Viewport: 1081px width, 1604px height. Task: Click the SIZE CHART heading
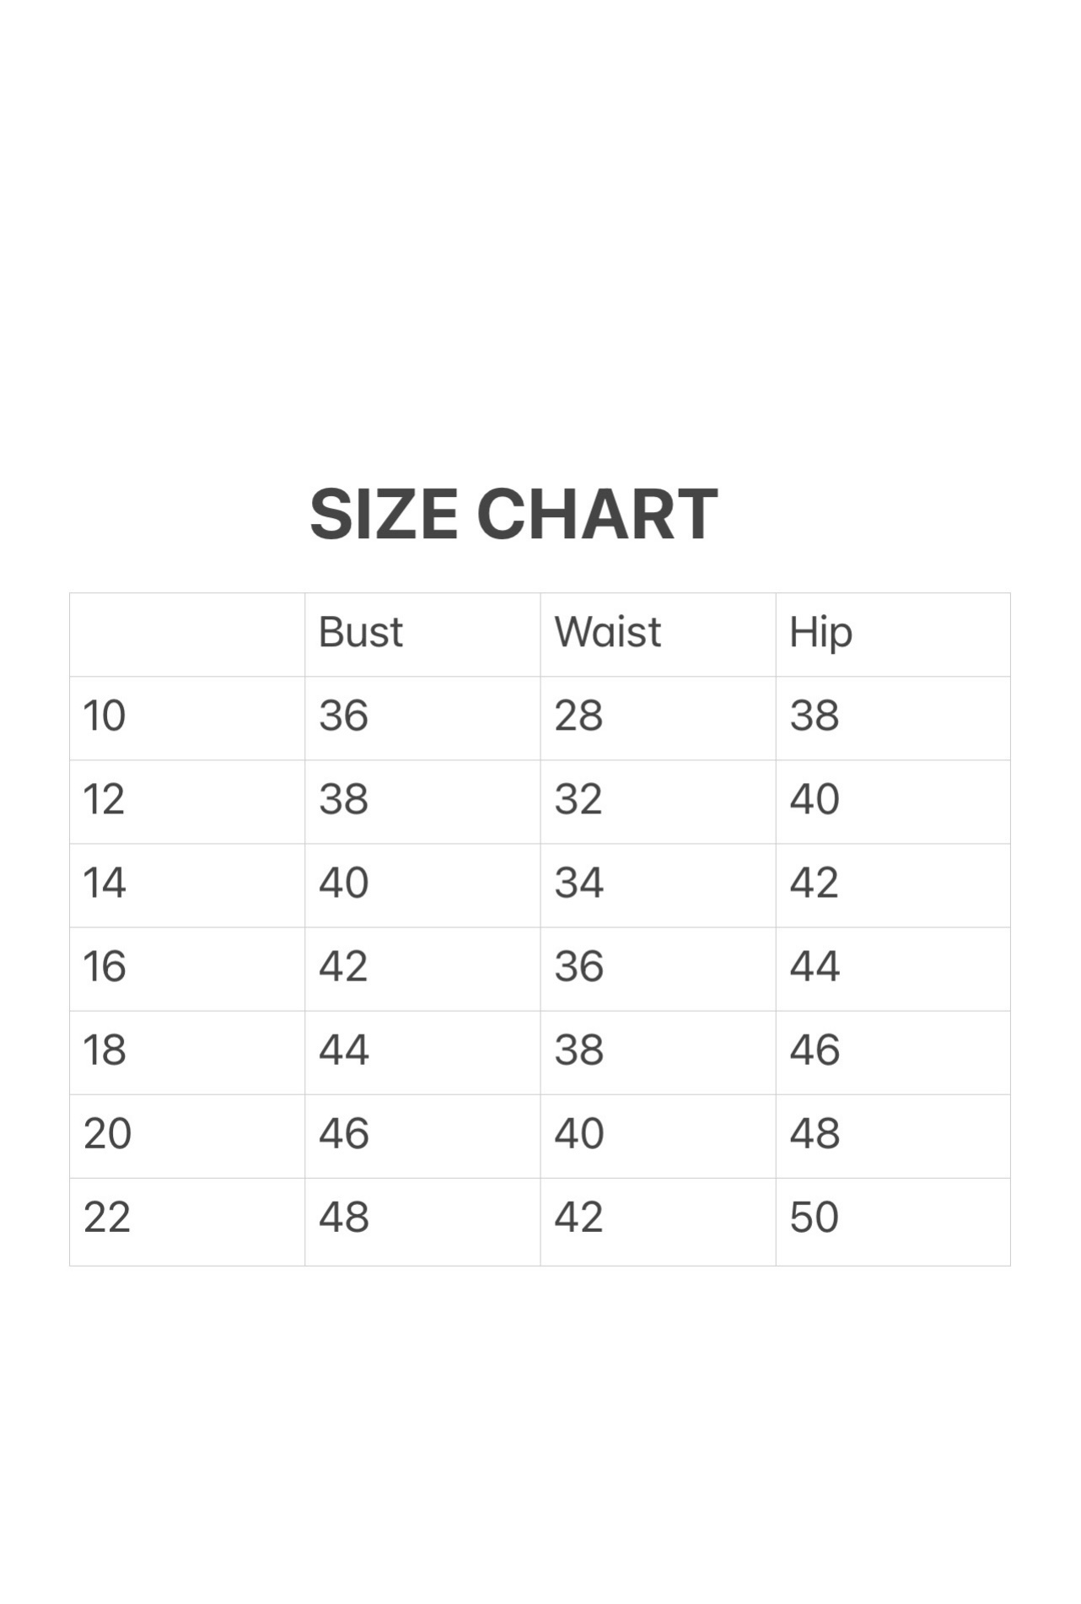click(514, 515)
